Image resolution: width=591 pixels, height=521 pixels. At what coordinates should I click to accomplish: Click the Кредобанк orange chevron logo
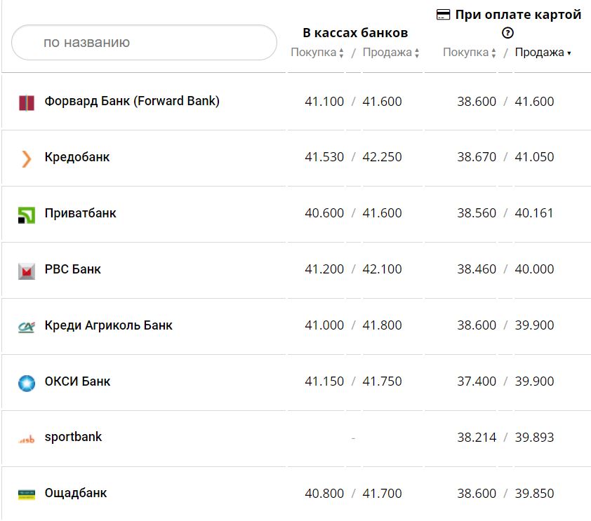(26, 158)
